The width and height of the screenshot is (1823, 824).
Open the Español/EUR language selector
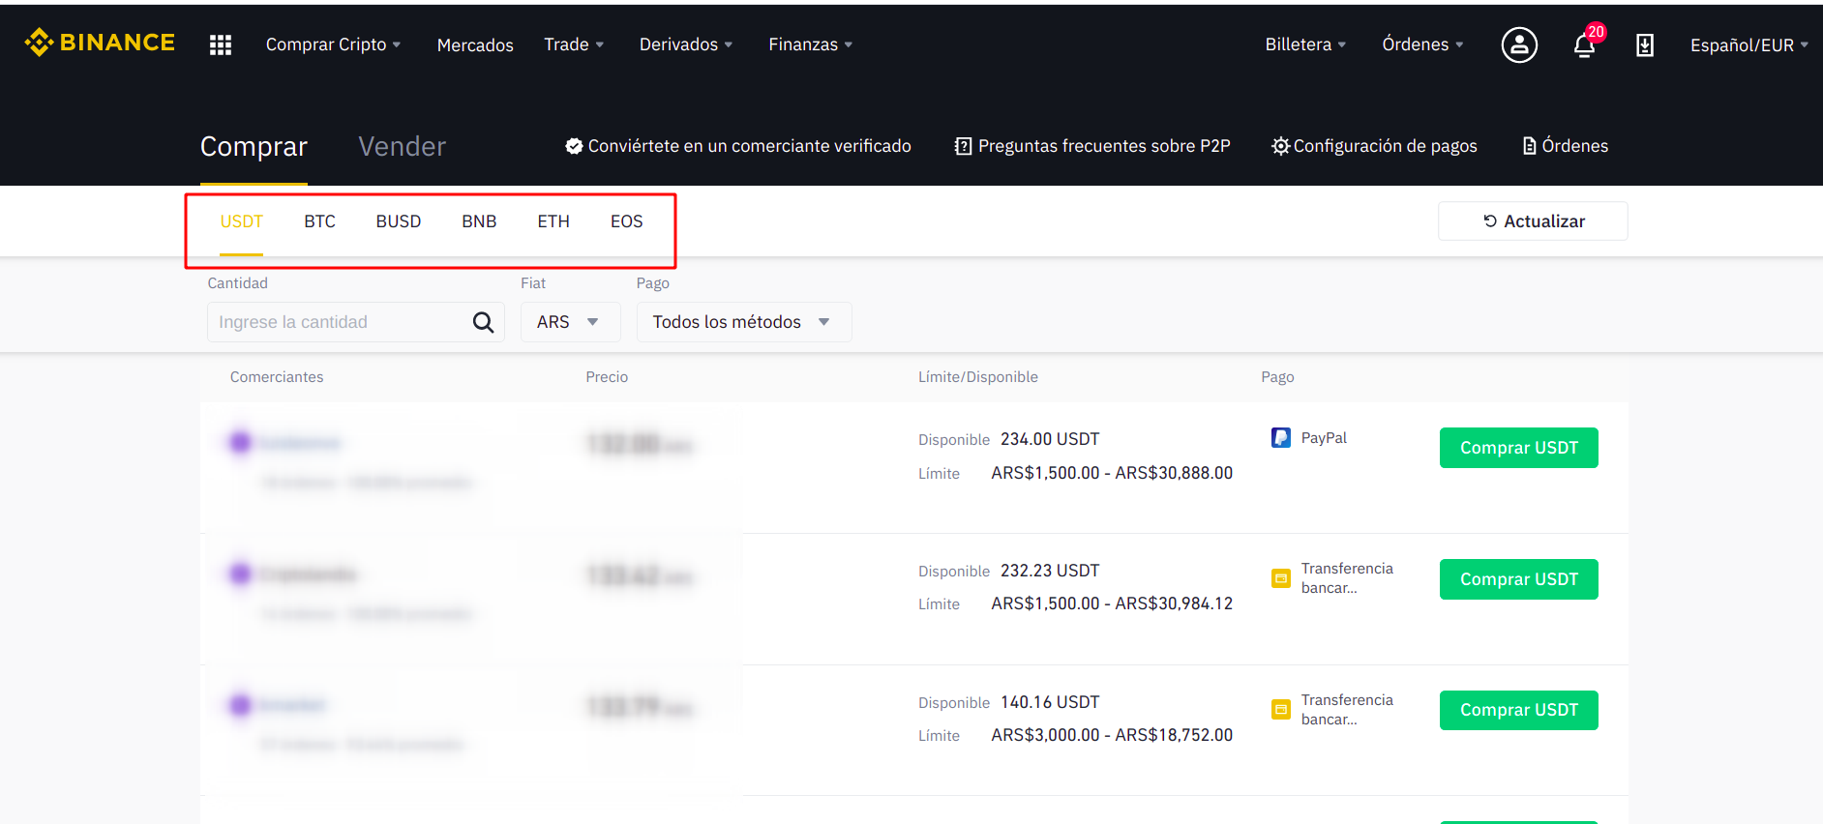point(1749,44)
